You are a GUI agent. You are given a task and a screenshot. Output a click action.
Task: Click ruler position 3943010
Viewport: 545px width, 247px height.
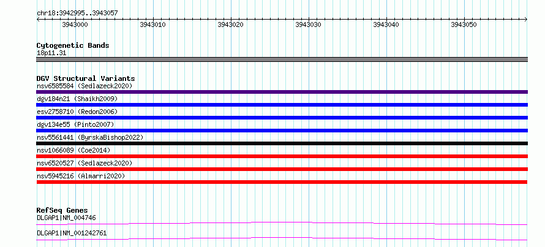153,25
